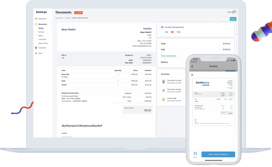Image resolution: width=272 pixels, height=167 pixels.
Task: Click the 'New item' line row
Action: [106, 76]
